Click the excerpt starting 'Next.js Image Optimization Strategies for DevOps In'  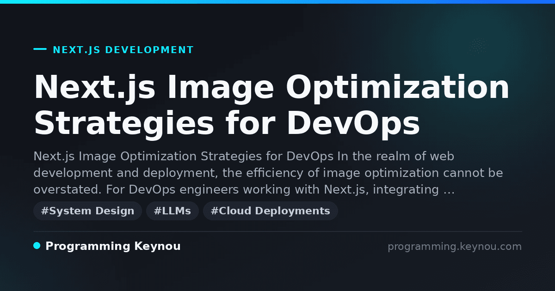(x=268, y=173)
